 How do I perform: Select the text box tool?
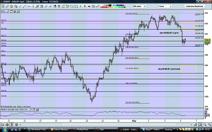(x=42, y=6)
